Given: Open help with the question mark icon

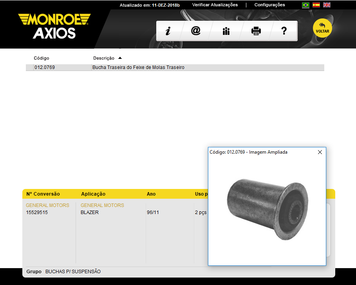Looking at the screenshot, I should tap(284, 31).
